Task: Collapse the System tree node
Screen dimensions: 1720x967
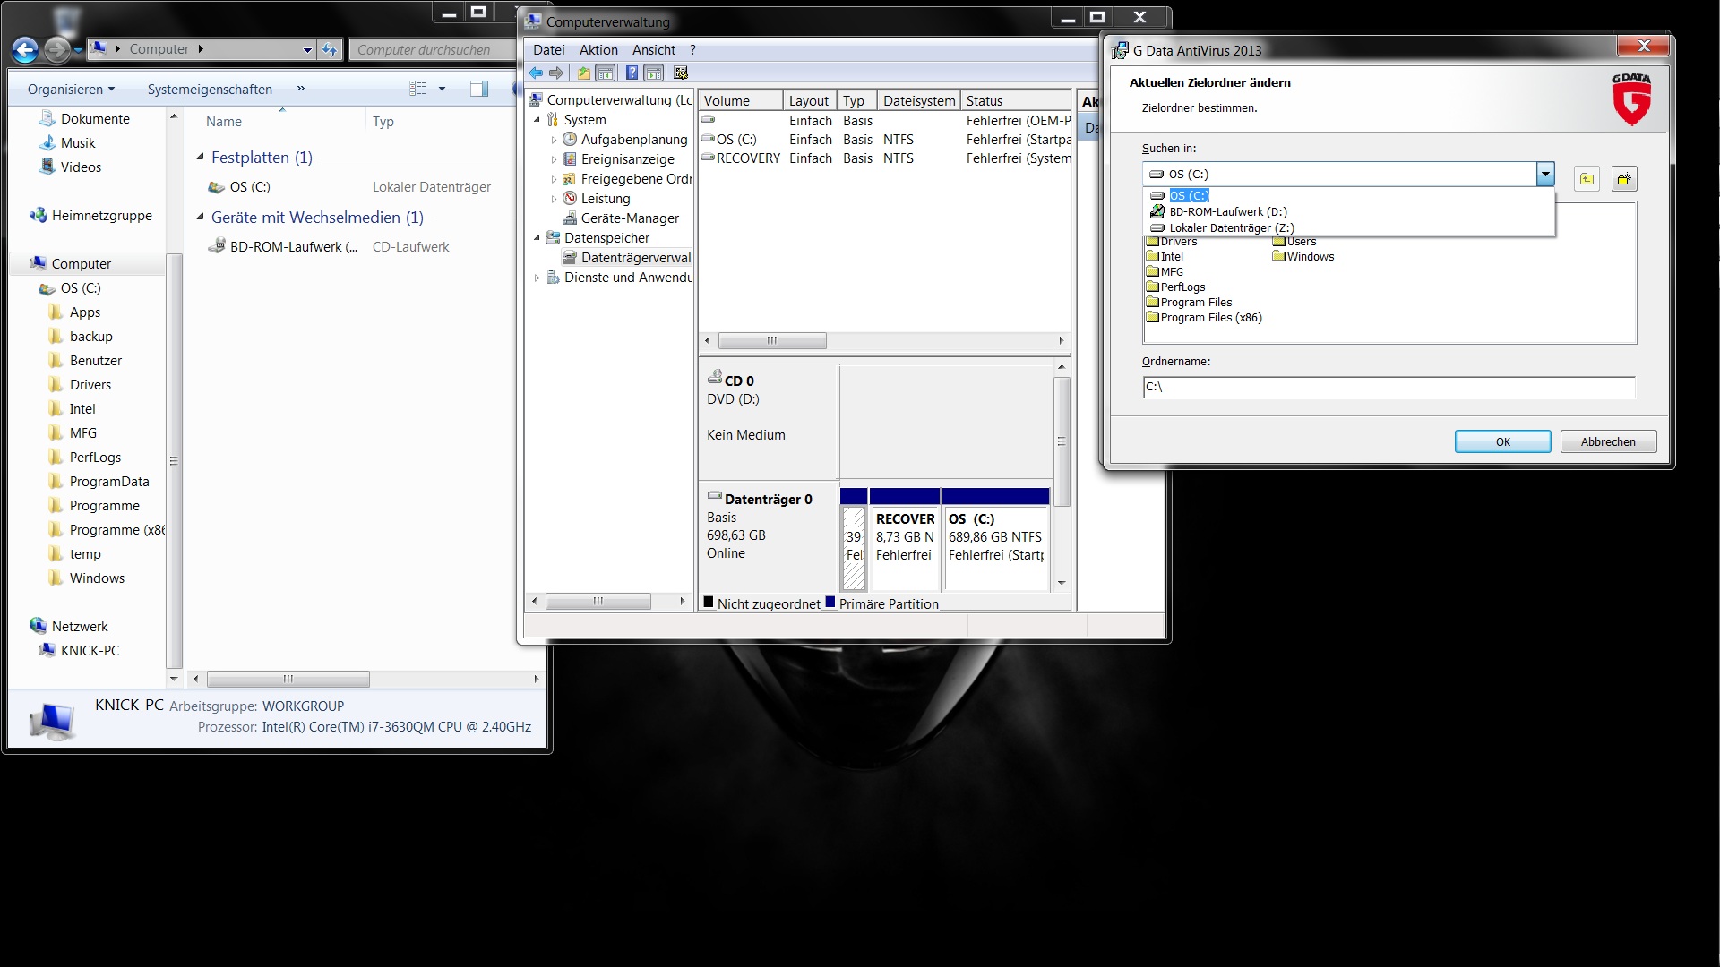Action: pos(537,120)
